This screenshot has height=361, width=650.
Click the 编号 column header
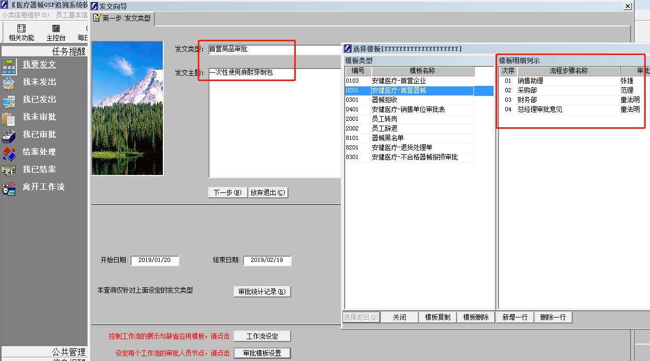pyautogui.click(x=358, y=71)
